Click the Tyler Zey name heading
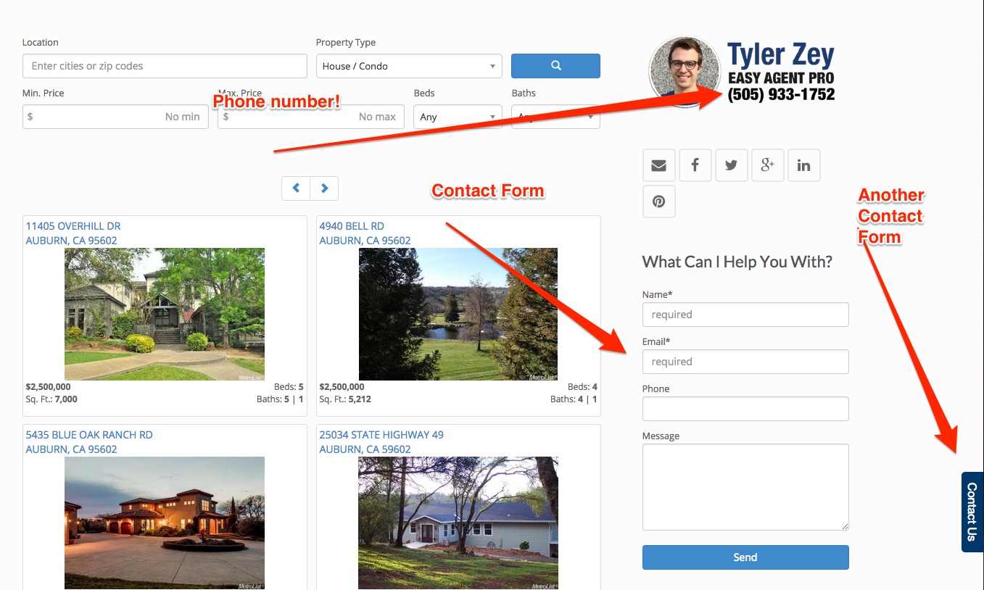 click(781, 55)
